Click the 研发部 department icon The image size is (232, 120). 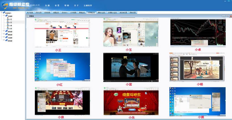point(7,31)
